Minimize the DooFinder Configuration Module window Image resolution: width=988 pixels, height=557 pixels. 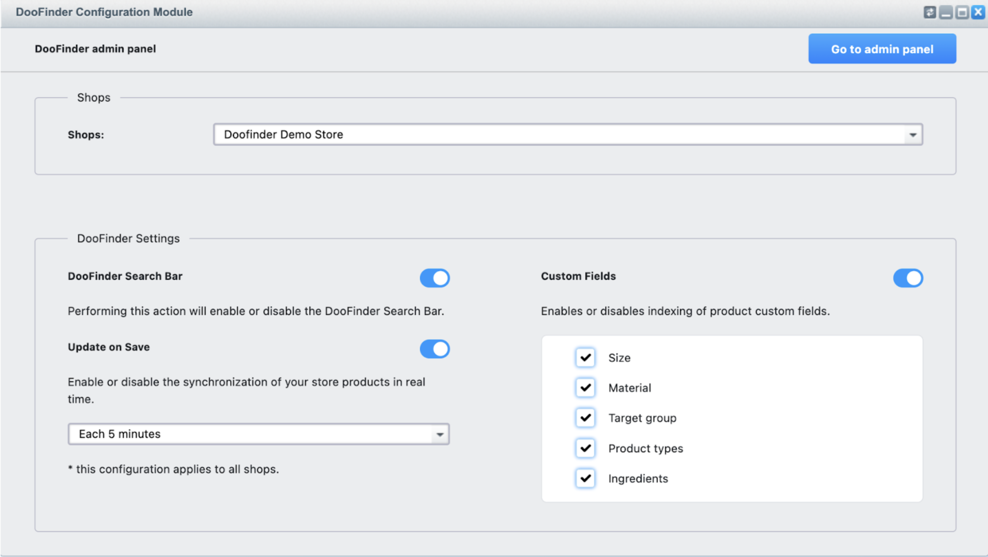(x=945, y=12)
